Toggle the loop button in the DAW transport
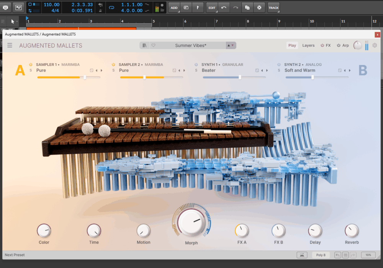The width and height of the screenshot is (383, 268). tap(111, 8)
